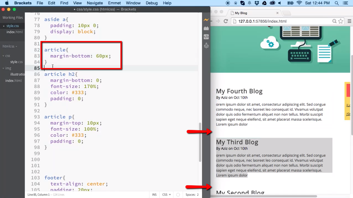This screenshot has height=198, width=353.
Task: Click Spaces: 2 to change indentation
Action: point(191,194)
